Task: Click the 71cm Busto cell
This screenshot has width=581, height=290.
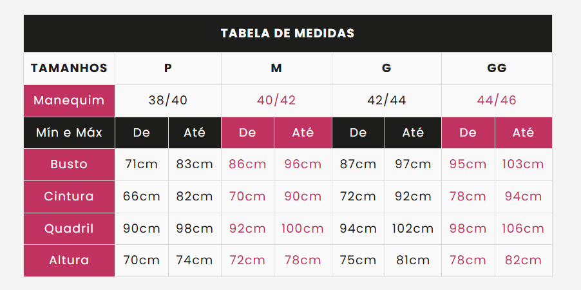Action: (x=142, y=164)
